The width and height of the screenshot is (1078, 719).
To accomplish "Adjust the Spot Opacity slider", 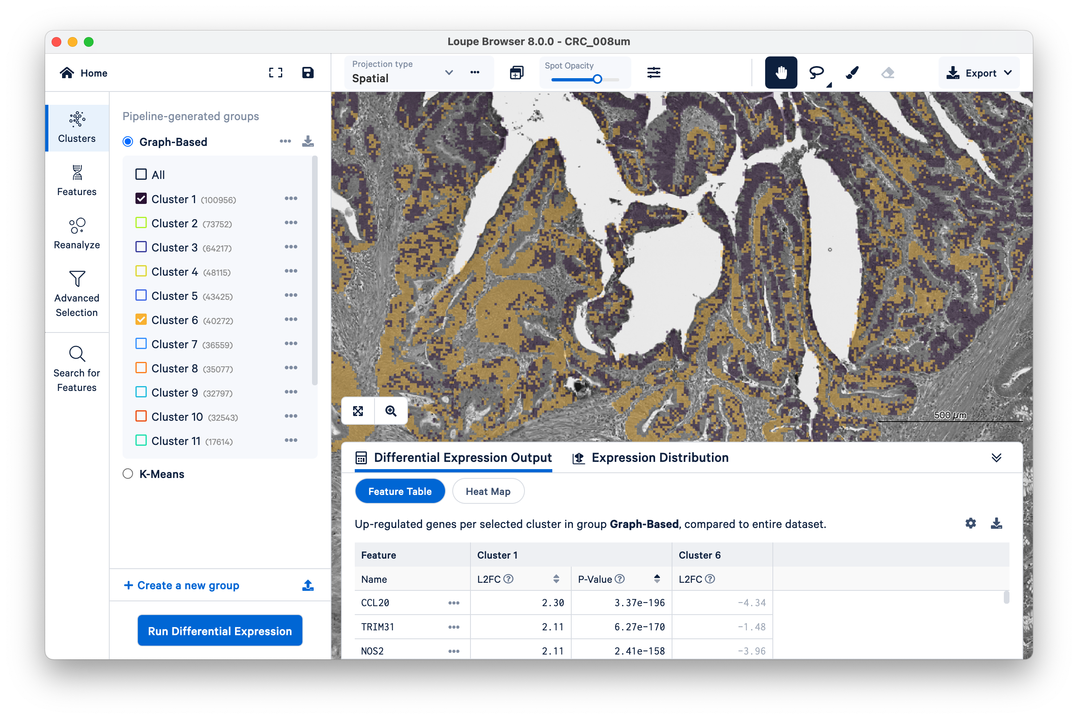I will pos(597,79).
